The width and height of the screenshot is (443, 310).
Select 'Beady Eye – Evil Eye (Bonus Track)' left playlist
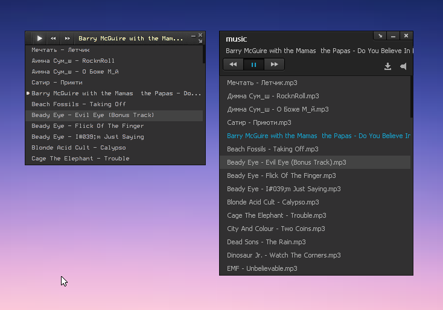(x=114, y=115)
